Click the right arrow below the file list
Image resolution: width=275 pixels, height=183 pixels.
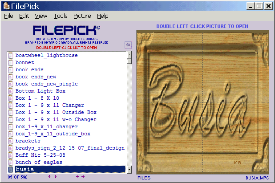83,177
